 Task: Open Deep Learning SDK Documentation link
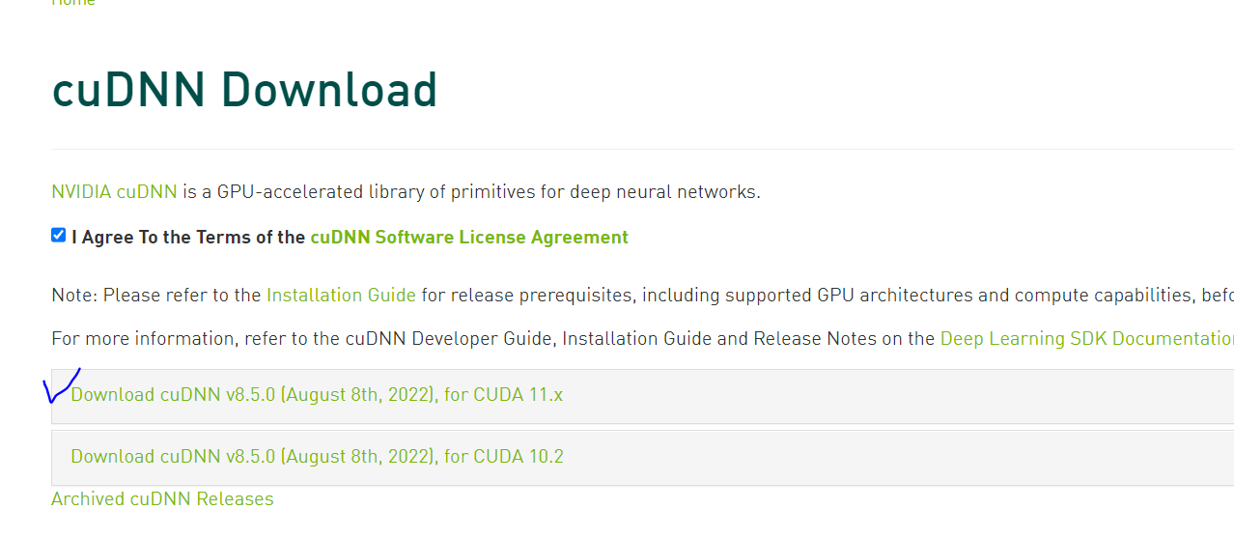(1086, 338)
